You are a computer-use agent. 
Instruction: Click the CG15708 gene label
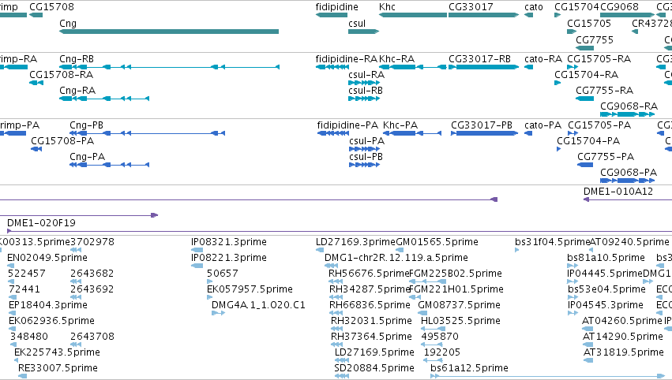coord(51,7)
